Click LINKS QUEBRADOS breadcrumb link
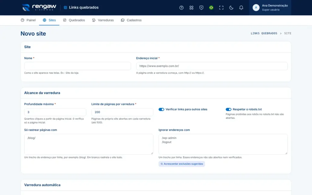Image resolution: width=312 pixels, height=195 pixels. click(x=264, y=34)
